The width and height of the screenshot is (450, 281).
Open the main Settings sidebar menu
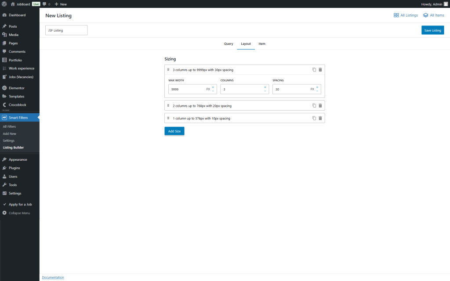(19, 193)
